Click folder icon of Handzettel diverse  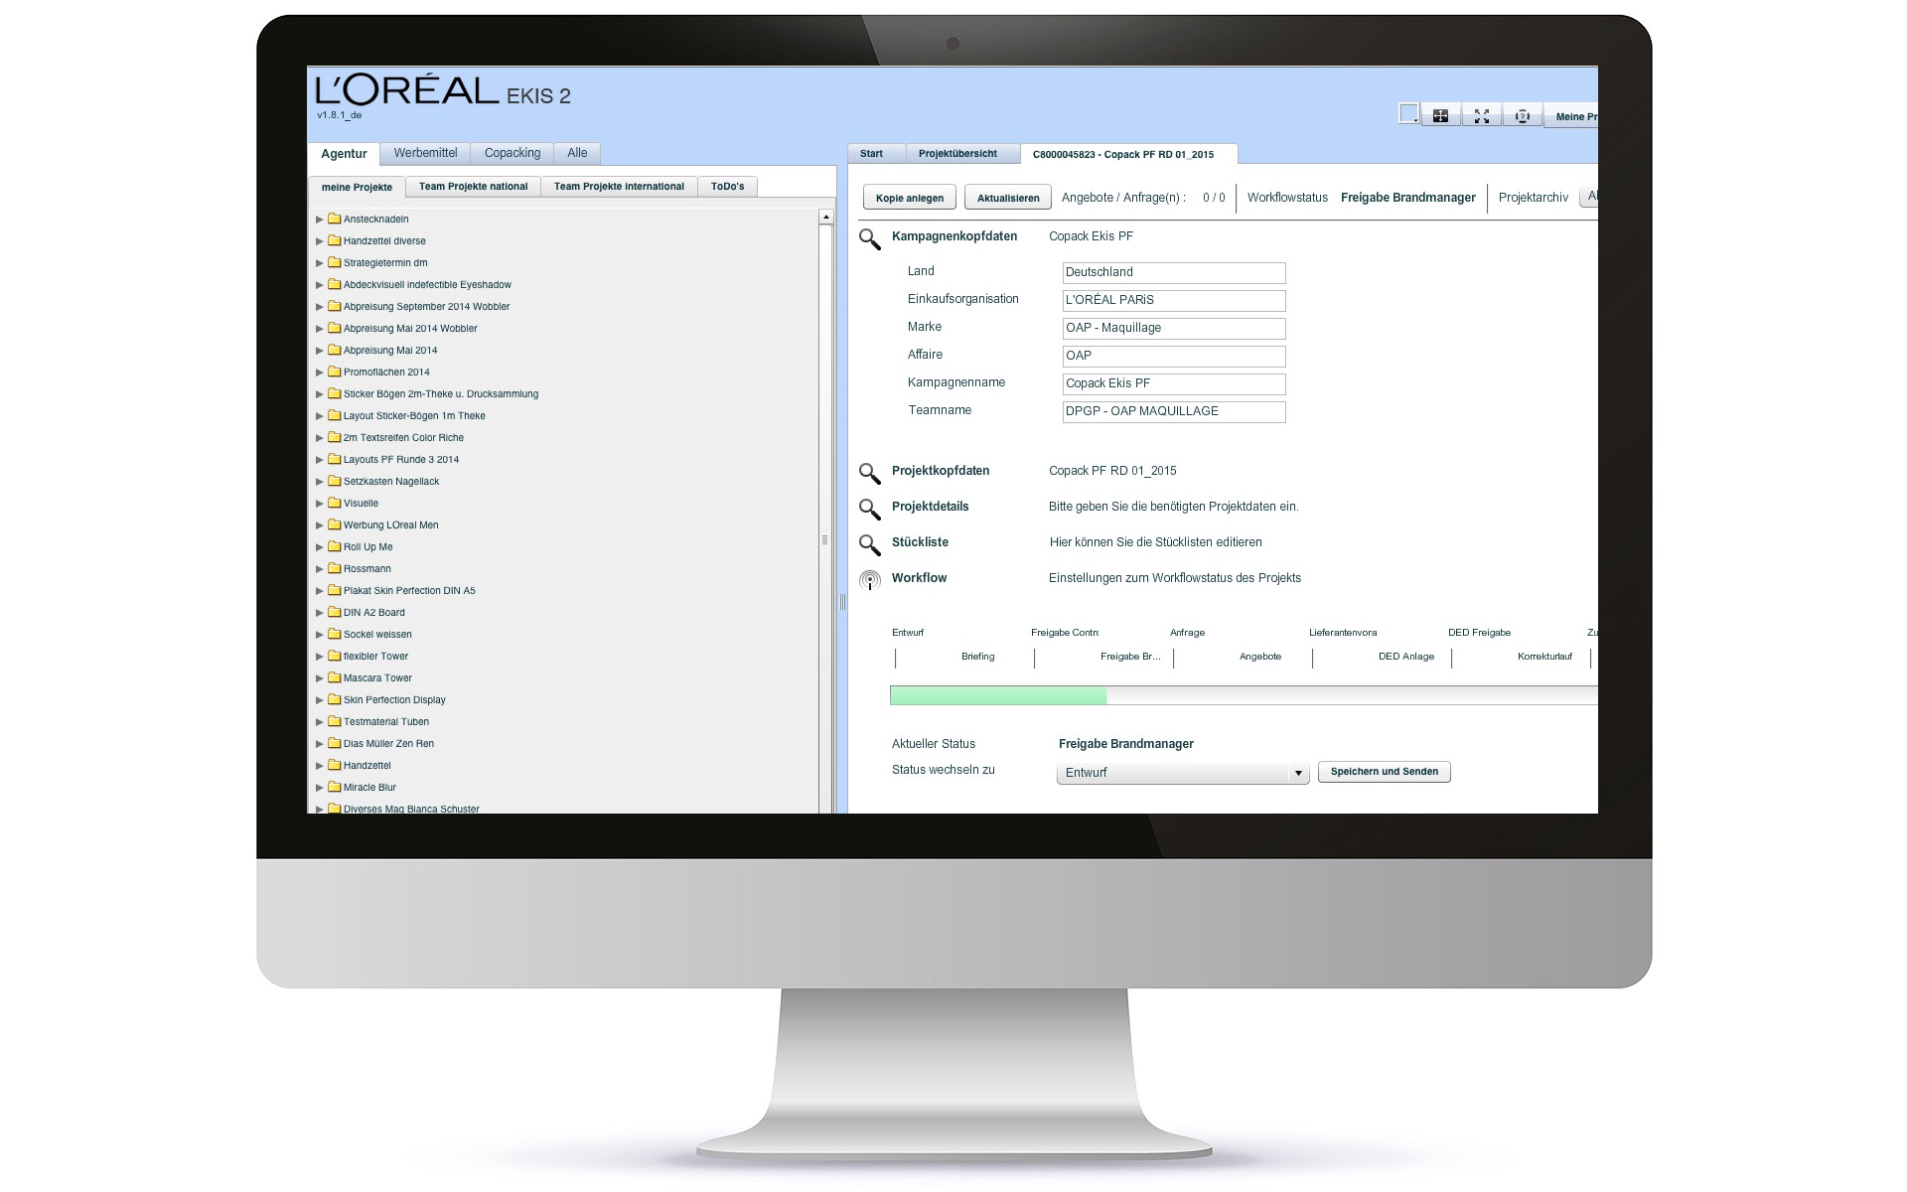coord(335,240)
